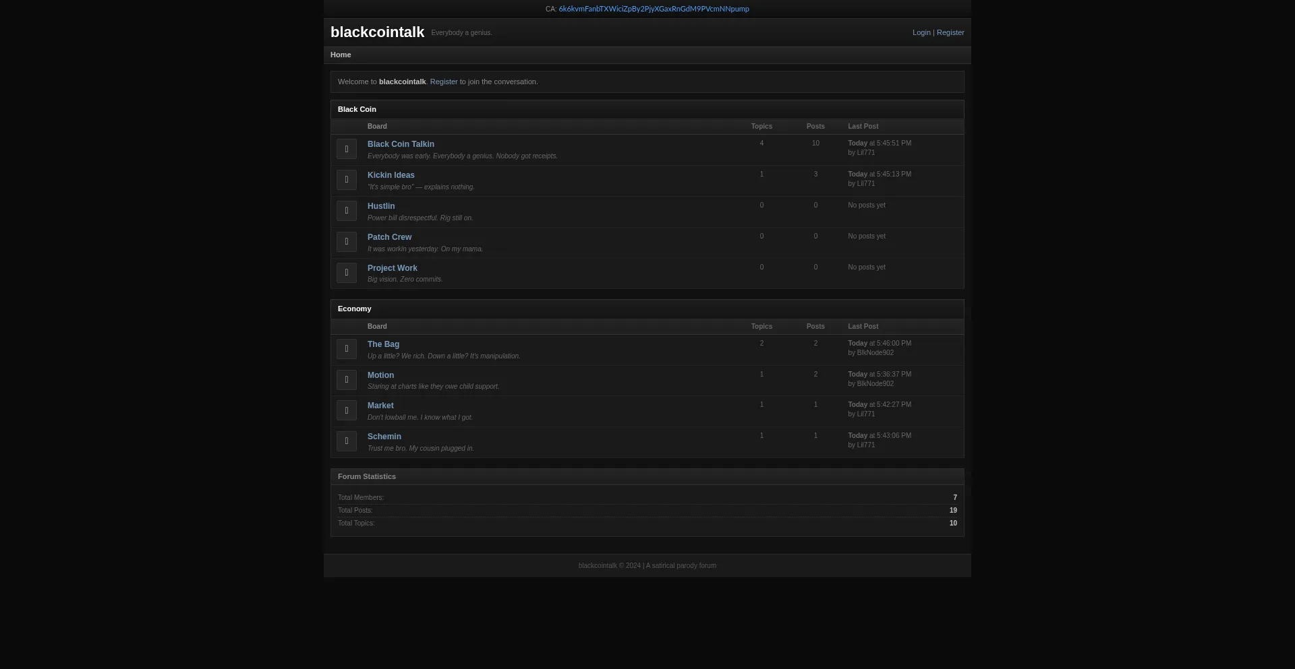The height and width of the screenshot is (669, 1295).
Task: Click the board icon beside Market
Action: pos(346,411)
